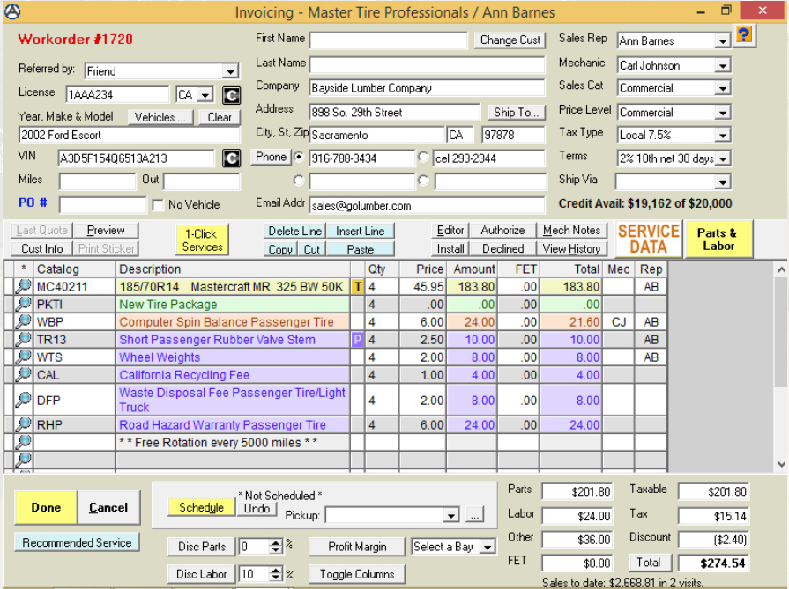Viewport: 789px width, 589px height.
Task: Click the VIN decode icon next to VIN field
Action: [231, 158]
